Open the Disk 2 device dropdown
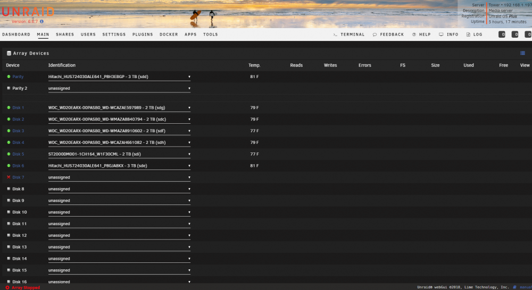Viewport: 532px width, 290px height. click(119, 120)
